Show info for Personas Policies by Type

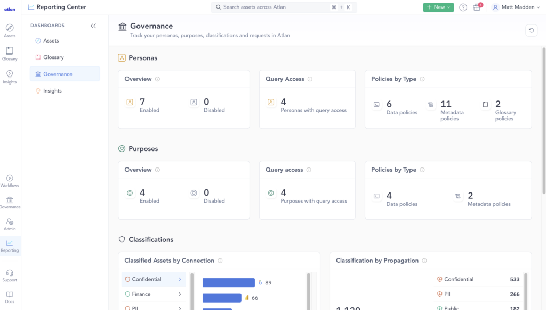pyautogui.click(x=422, y=79)
